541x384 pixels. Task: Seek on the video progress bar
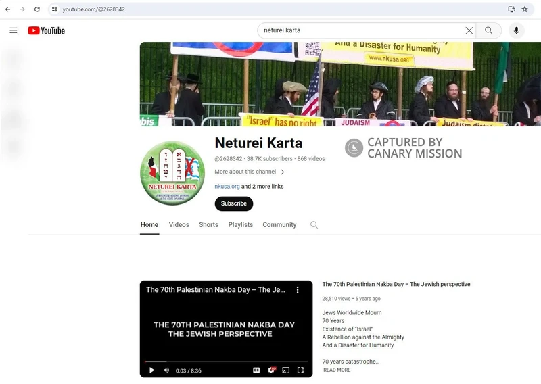pos(226,362)
